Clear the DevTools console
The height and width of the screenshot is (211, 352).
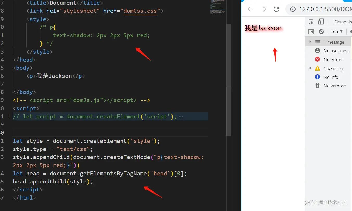(321, 32)
